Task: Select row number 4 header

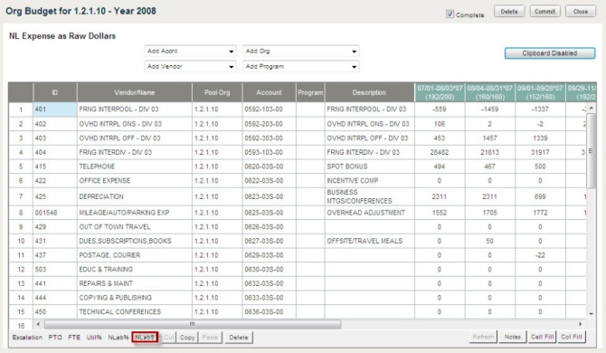Action: pos(21,152)
